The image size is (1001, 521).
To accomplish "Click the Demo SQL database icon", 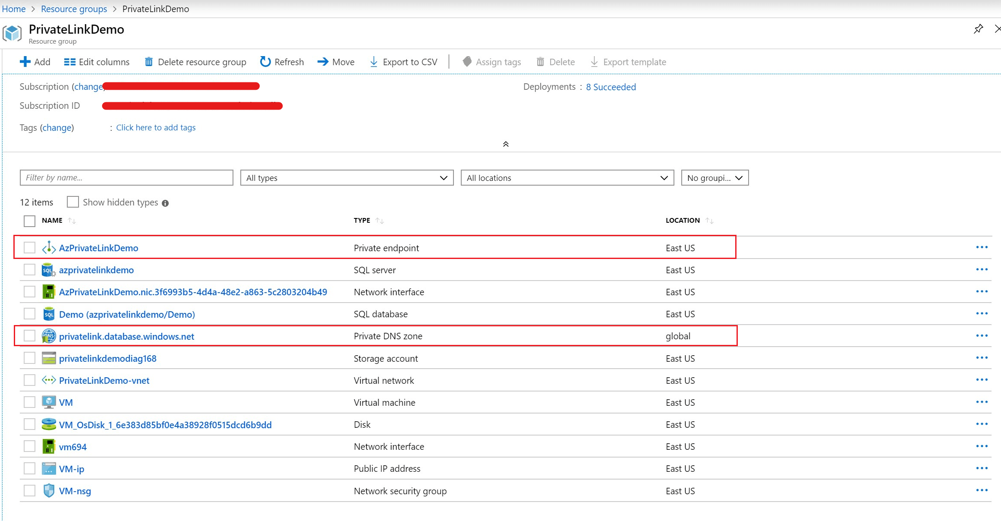I will (x=49, y=314).
